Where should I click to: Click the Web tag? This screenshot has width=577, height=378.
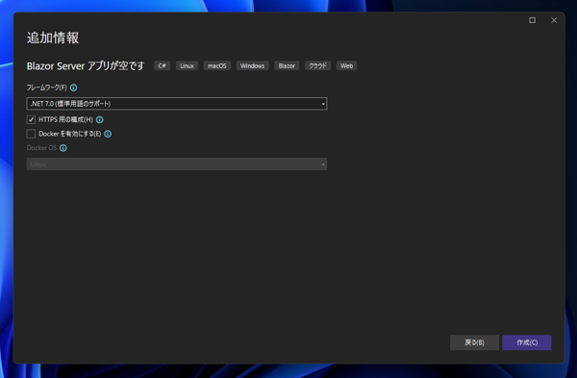(x=346, y=65)
